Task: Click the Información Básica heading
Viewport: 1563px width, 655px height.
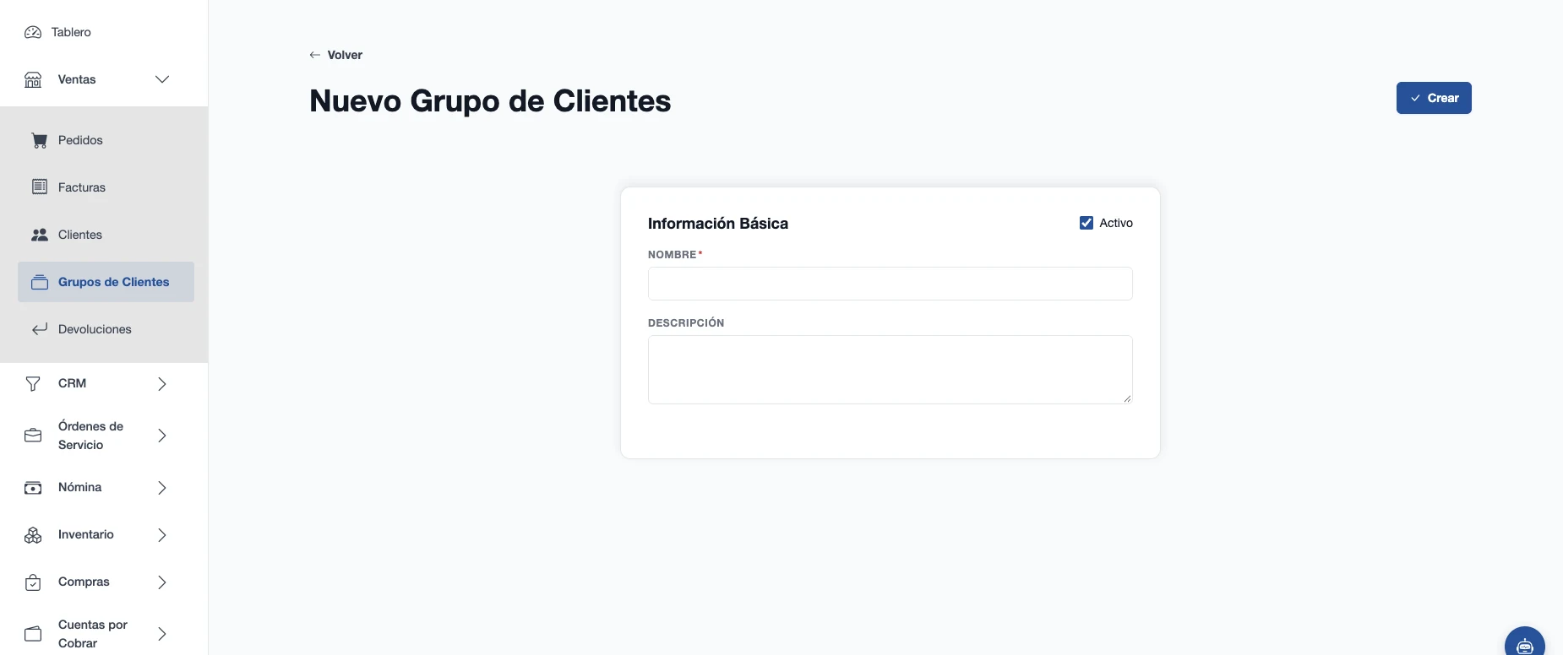Action: pyautogui.click(x=718, y=224)
